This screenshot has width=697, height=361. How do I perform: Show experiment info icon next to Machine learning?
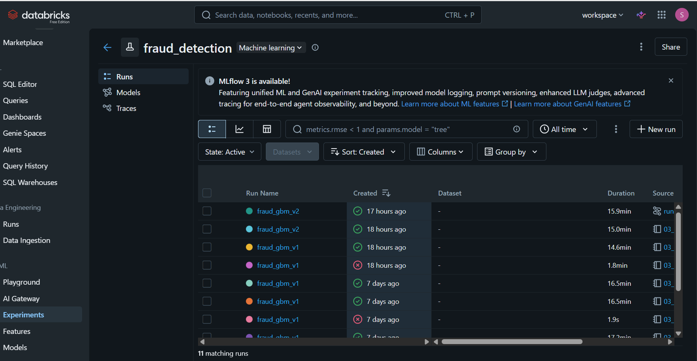(315, 47)
